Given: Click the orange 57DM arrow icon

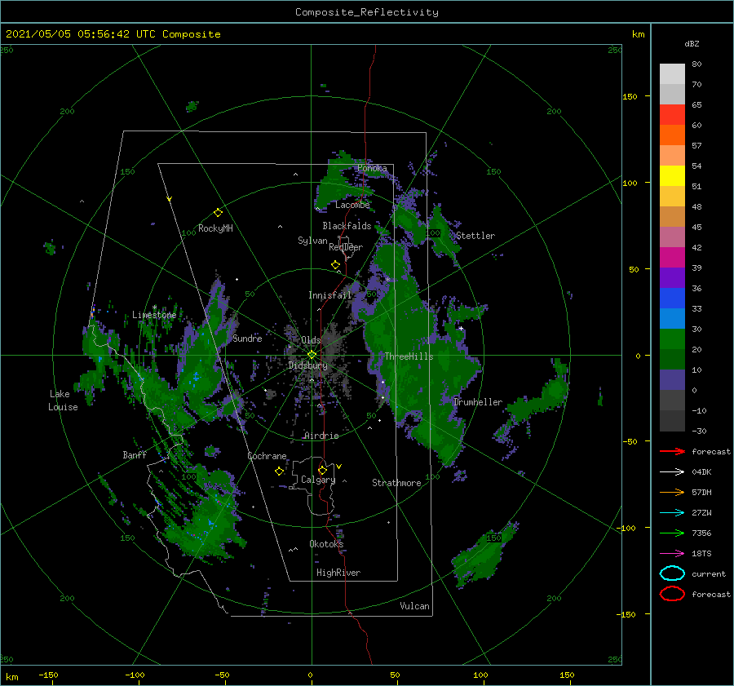Looking at the screenshot, I should 672,492.
